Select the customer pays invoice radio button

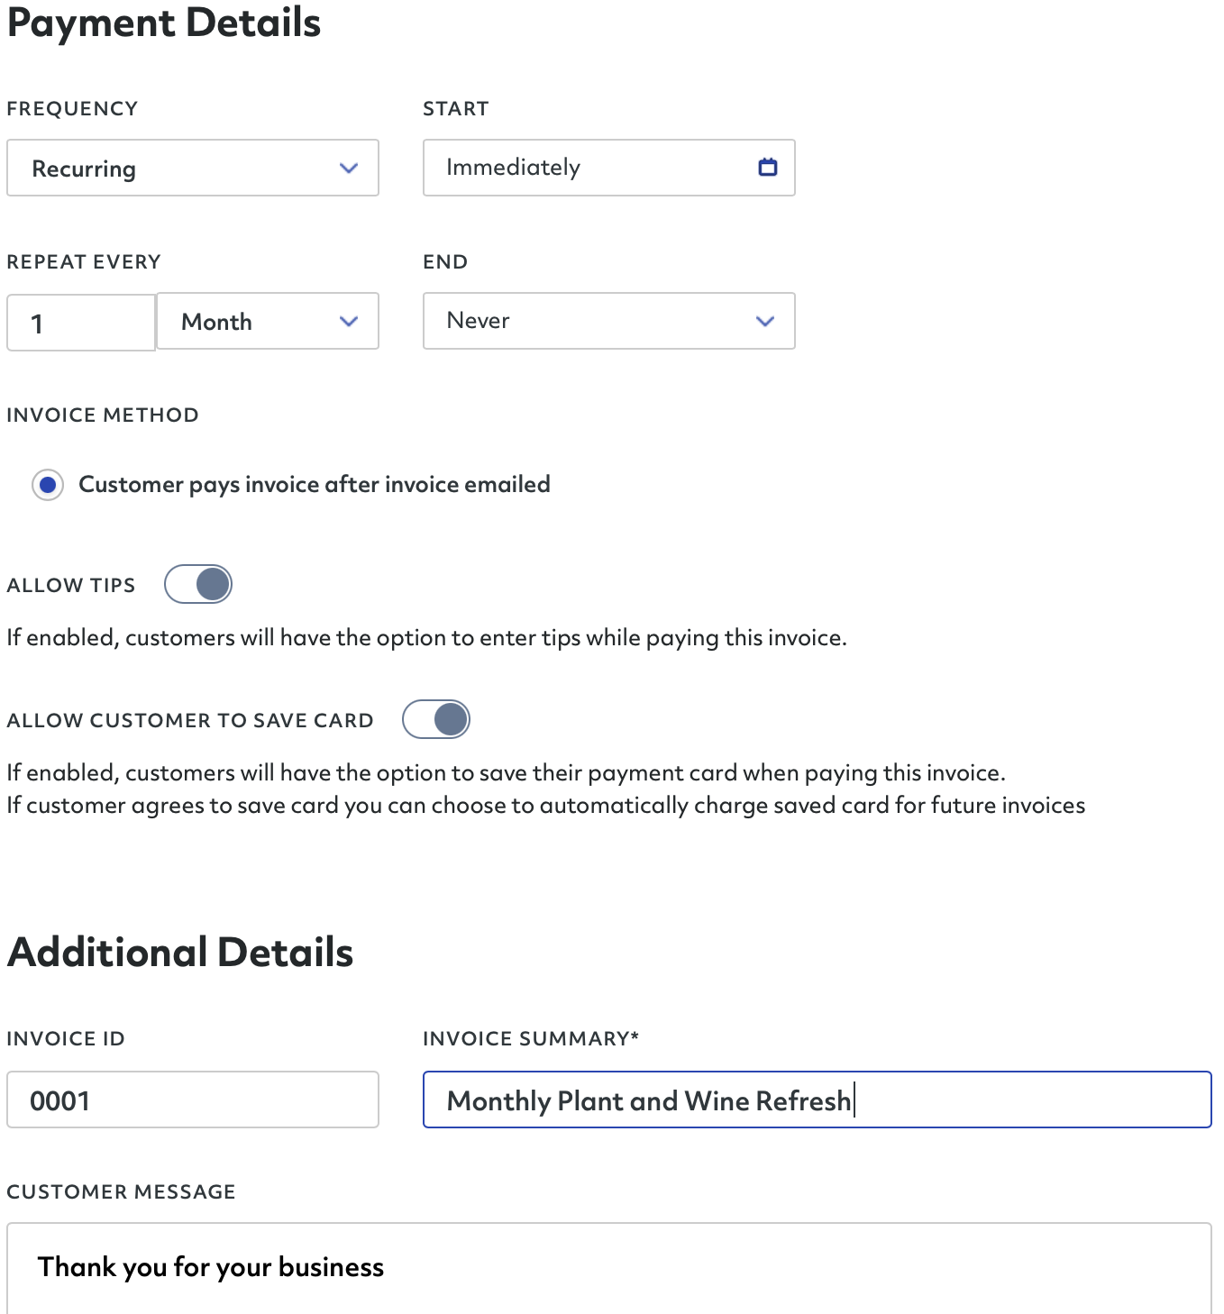48,485
